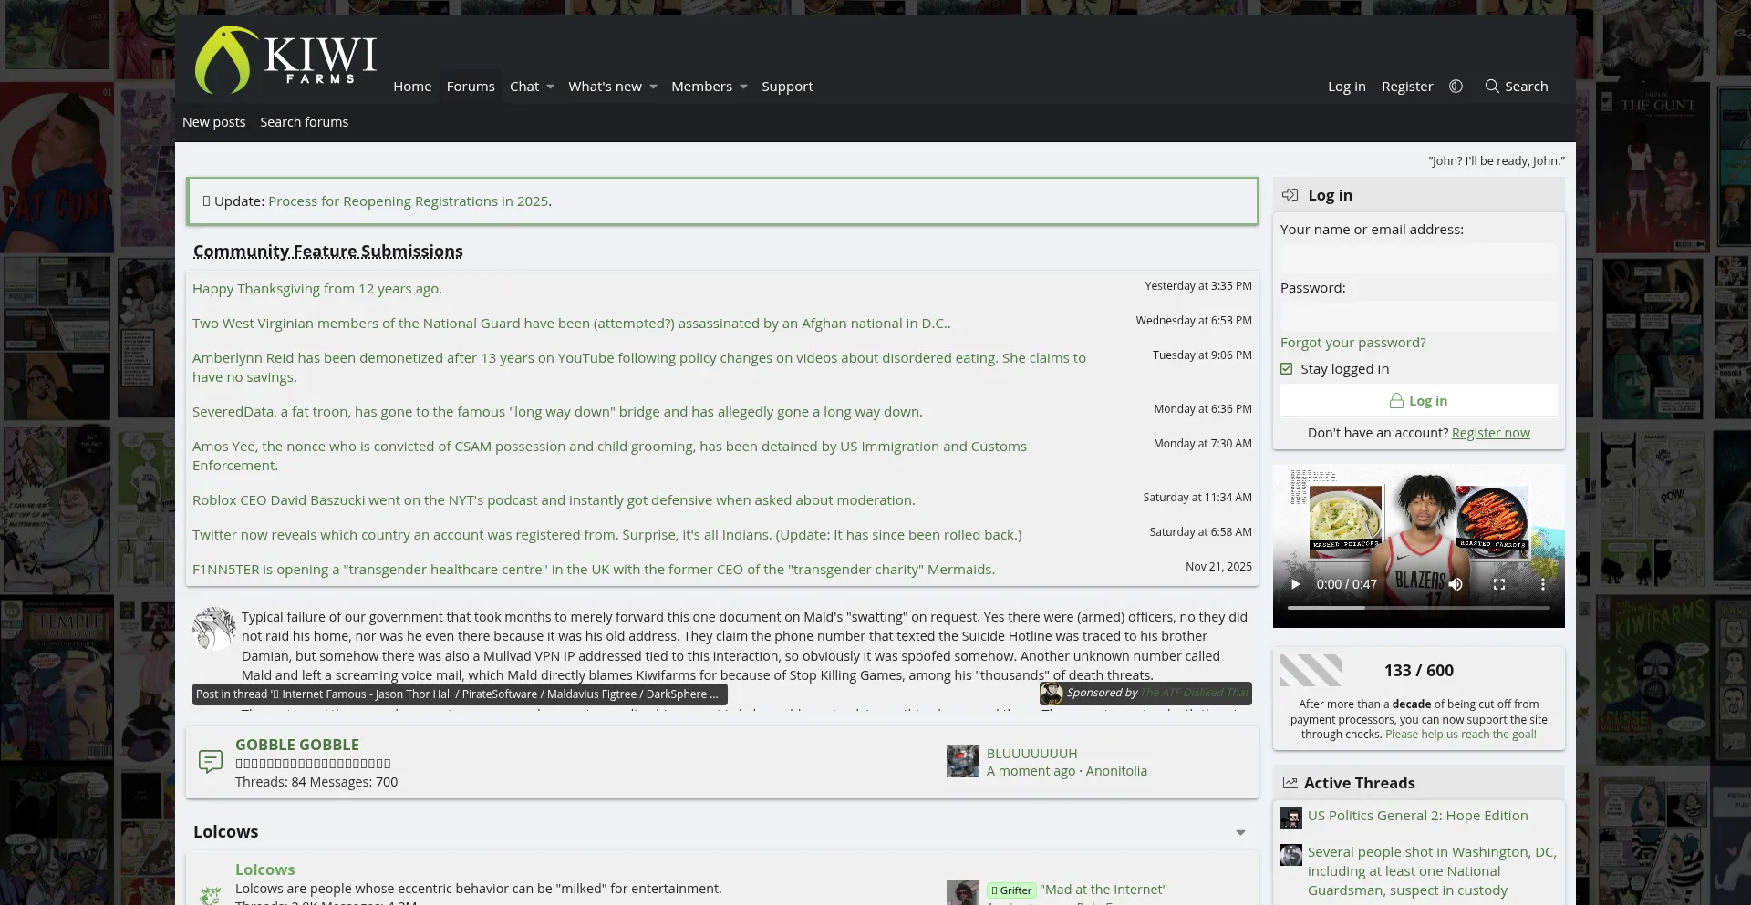Enter fullscreen on the video player

point(1498,584)
